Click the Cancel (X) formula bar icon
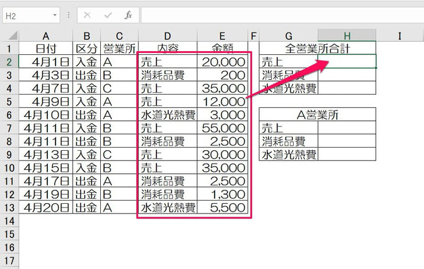This screenshot has height=269, width=424. 87,15
